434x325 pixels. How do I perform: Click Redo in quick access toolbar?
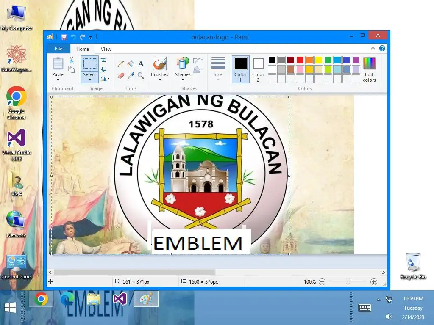(x=83, y=37)
